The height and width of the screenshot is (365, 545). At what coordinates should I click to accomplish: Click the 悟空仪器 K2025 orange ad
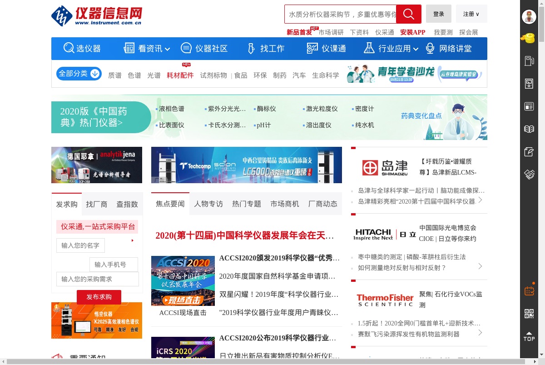(x=97, y=320)
